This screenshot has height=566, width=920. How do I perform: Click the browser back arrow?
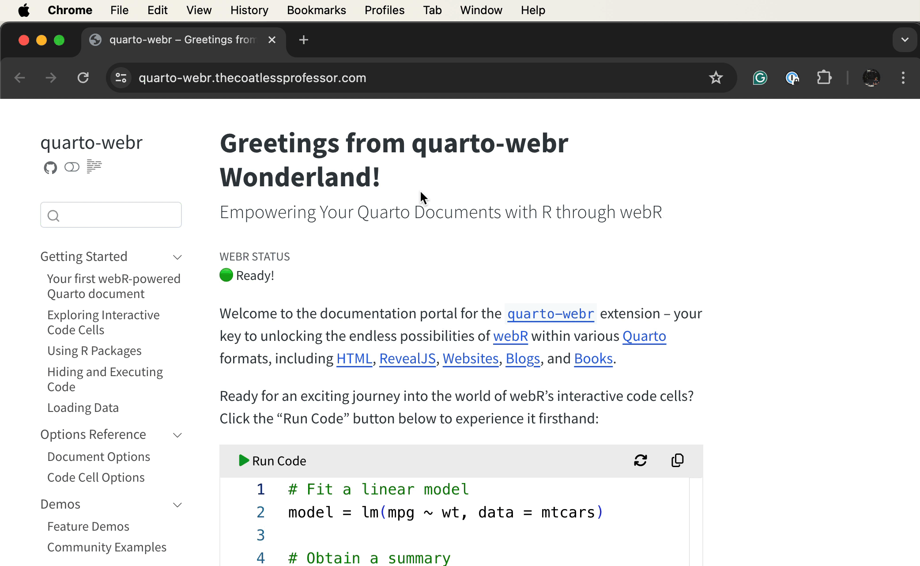coord(19,78)
